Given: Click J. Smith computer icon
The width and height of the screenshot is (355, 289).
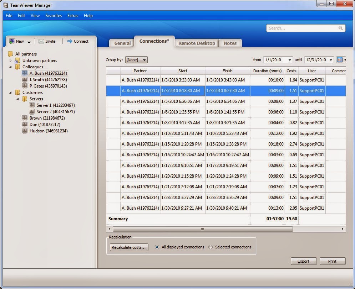Looking at the screenshot, I should (25, 79).
